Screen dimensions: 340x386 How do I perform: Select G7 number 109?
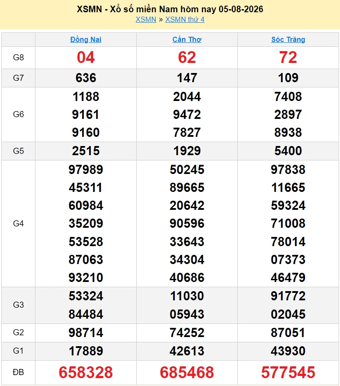pos(288,78)
